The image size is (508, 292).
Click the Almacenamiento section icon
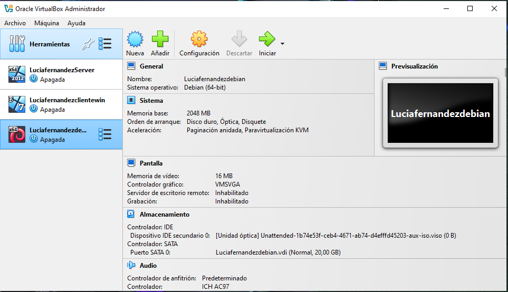[131, 215]
